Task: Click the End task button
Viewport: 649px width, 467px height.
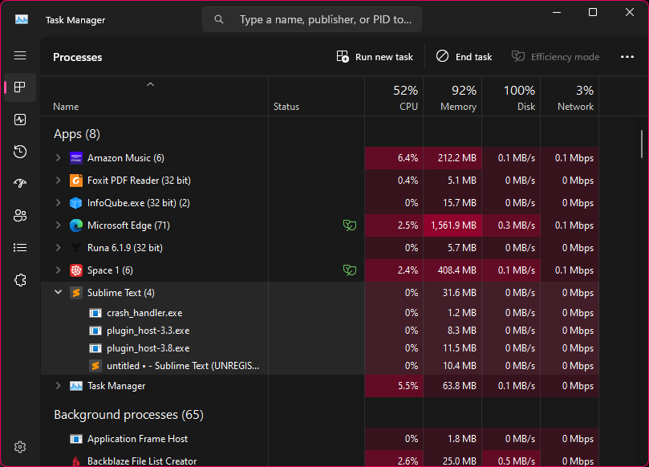Action: [x=464, y=57]
